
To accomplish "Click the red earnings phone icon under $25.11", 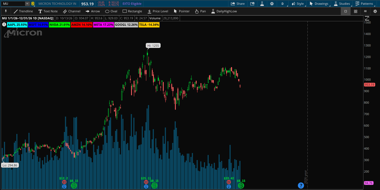I will click(146, 182).
